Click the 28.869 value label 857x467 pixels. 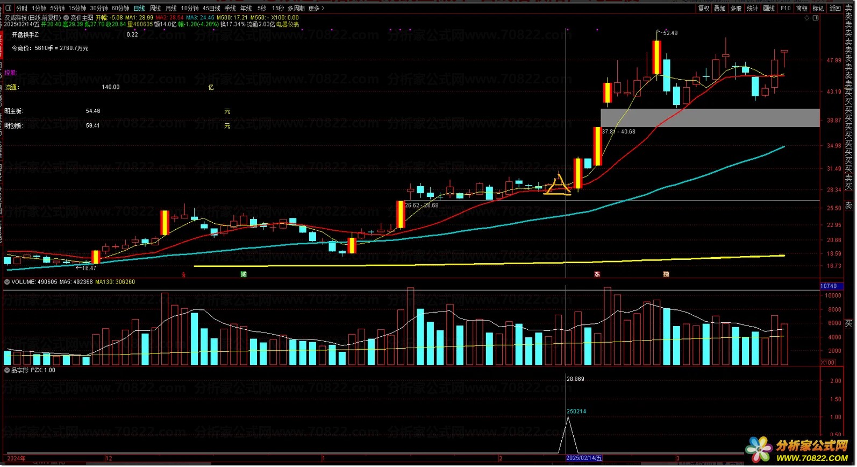(575, 379)
